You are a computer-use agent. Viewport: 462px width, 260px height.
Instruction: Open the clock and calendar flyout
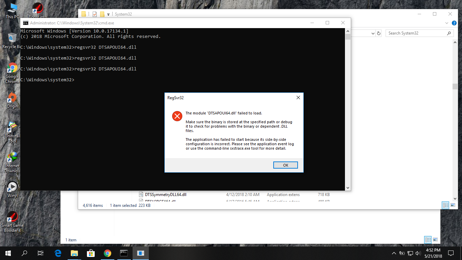433,253
